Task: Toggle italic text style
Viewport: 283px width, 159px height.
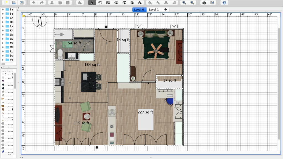Action: 174,2
